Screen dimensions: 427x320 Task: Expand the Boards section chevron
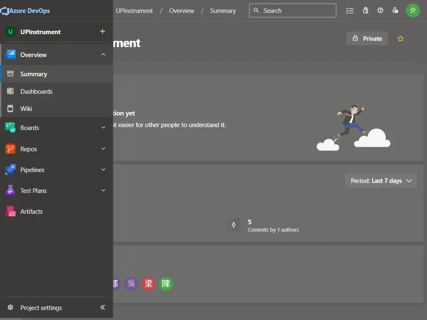pos(103,127)
